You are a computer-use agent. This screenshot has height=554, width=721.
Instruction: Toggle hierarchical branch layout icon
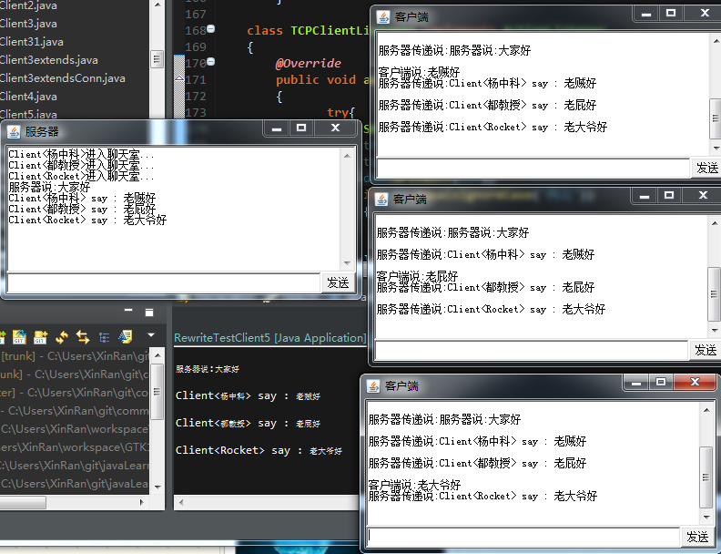click(104, 336)
